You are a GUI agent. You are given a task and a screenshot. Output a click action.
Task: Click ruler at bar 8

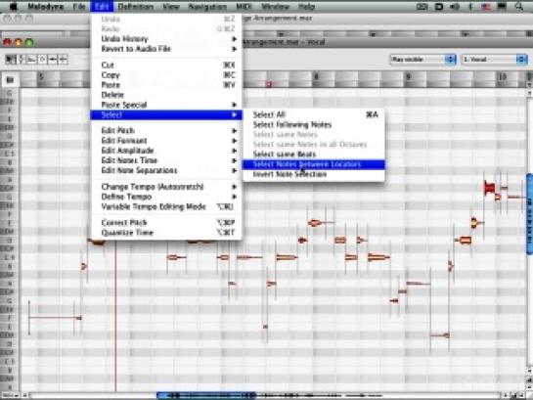(316, 77)
